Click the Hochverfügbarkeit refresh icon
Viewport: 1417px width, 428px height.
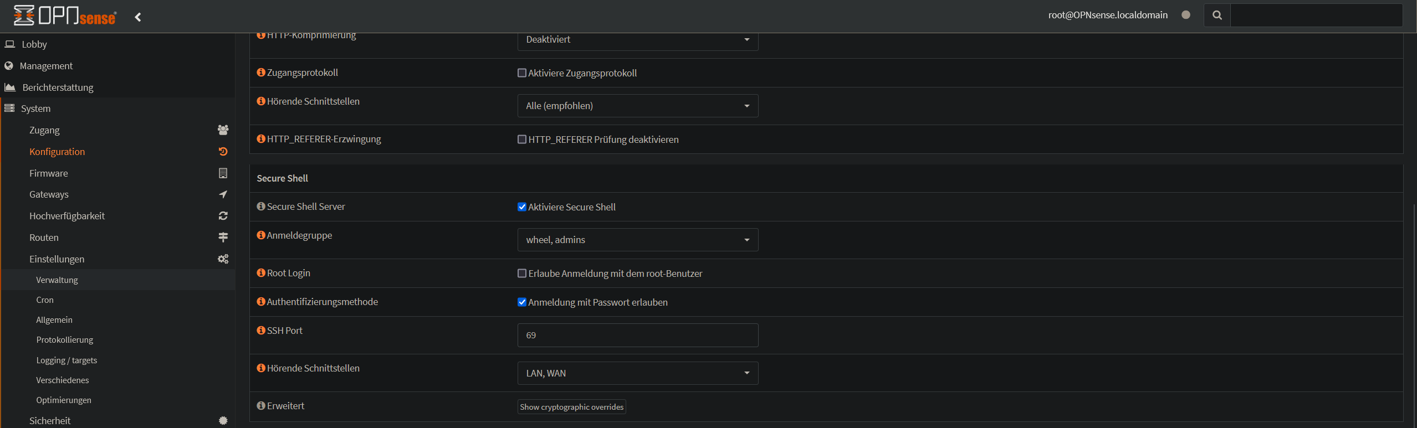(223, 216)
